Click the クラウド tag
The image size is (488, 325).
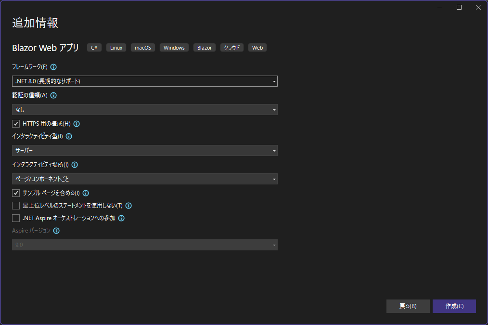(232, 48)
